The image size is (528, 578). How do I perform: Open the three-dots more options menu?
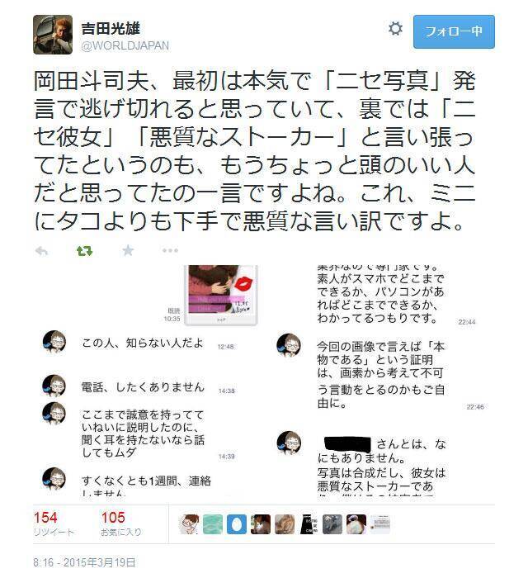click(x=170, y=251)
